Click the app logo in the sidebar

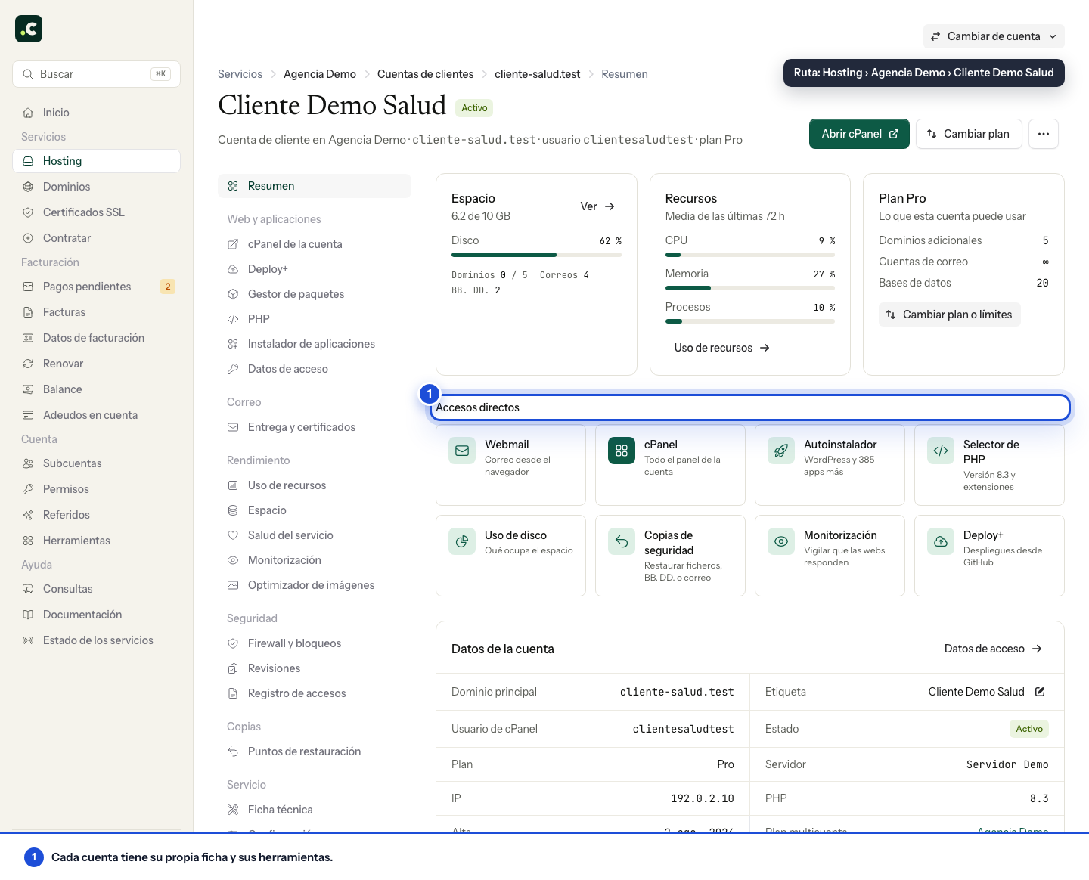tap(29, 29)
